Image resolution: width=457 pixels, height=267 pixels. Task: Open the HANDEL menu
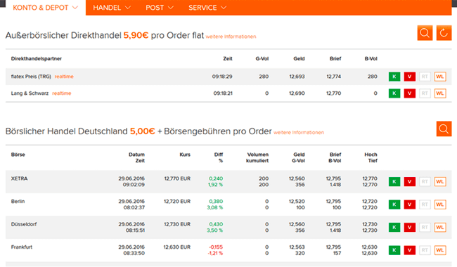(x=112, y=8)
